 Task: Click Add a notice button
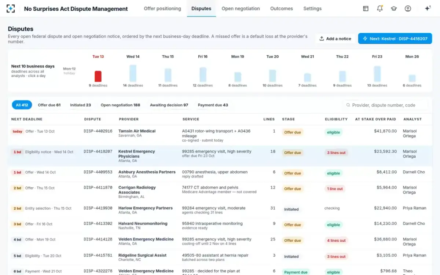click(x=335, y=38)
